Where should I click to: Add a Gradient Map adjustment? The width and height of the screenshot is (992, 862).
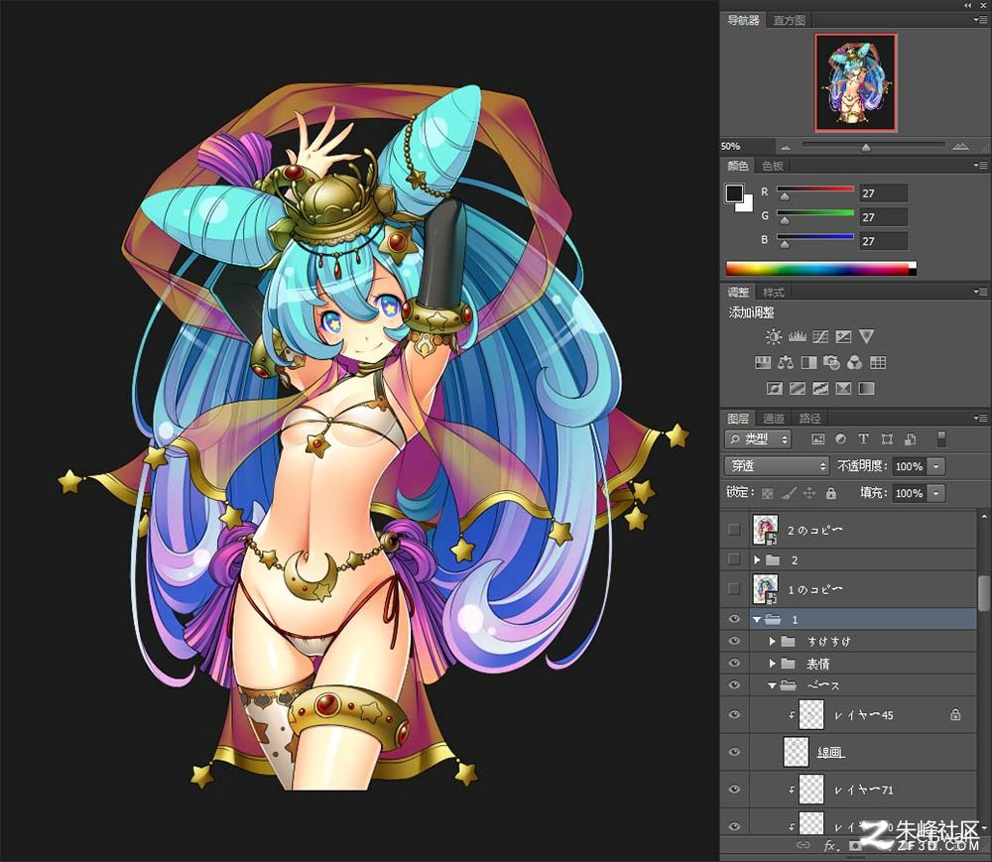(867, 388)
